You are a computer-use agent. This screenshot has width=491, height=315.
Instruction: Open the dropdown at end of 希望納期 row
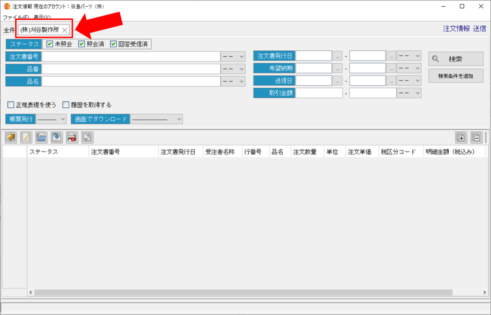[409, 68]
